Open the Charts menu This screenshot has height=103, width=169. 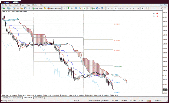click(22, 5)
